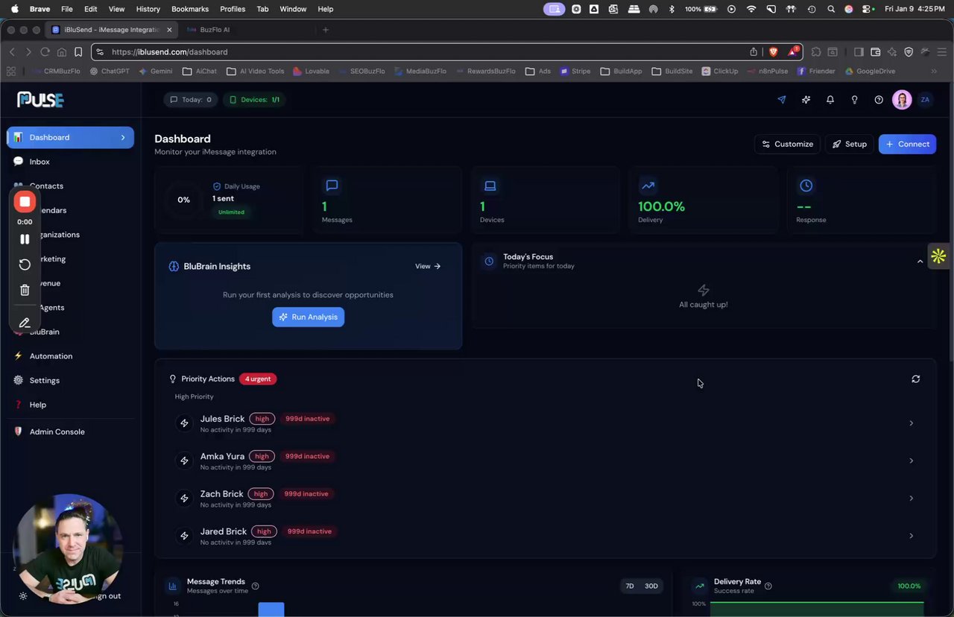The width and height of the screenshot is (954, 617).
Task: Show more bookmarks overflow chevron
Action: [x=934, y=72]
